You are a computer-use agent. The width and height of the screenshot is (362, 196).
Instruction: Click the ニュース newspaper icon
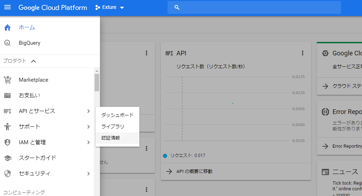pos(325,172)
